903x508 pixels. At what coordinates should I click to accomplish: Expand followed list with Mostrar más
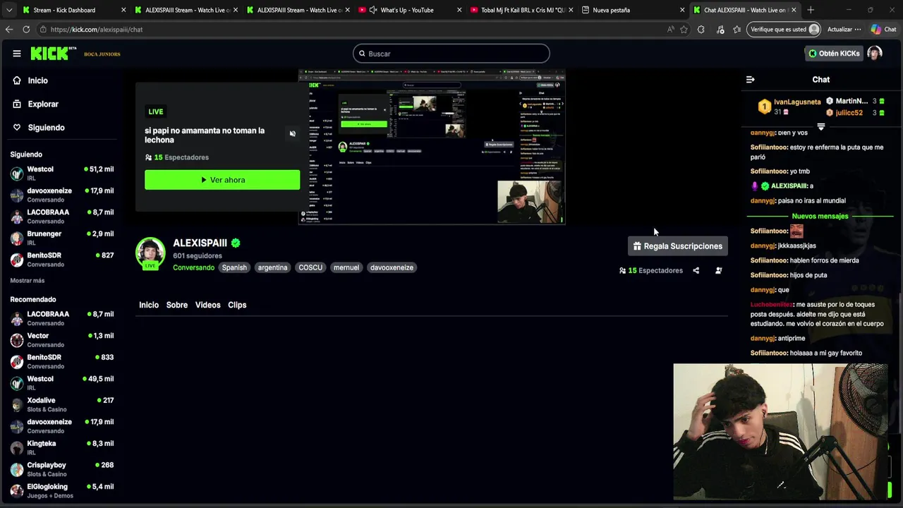click(27, 281)
